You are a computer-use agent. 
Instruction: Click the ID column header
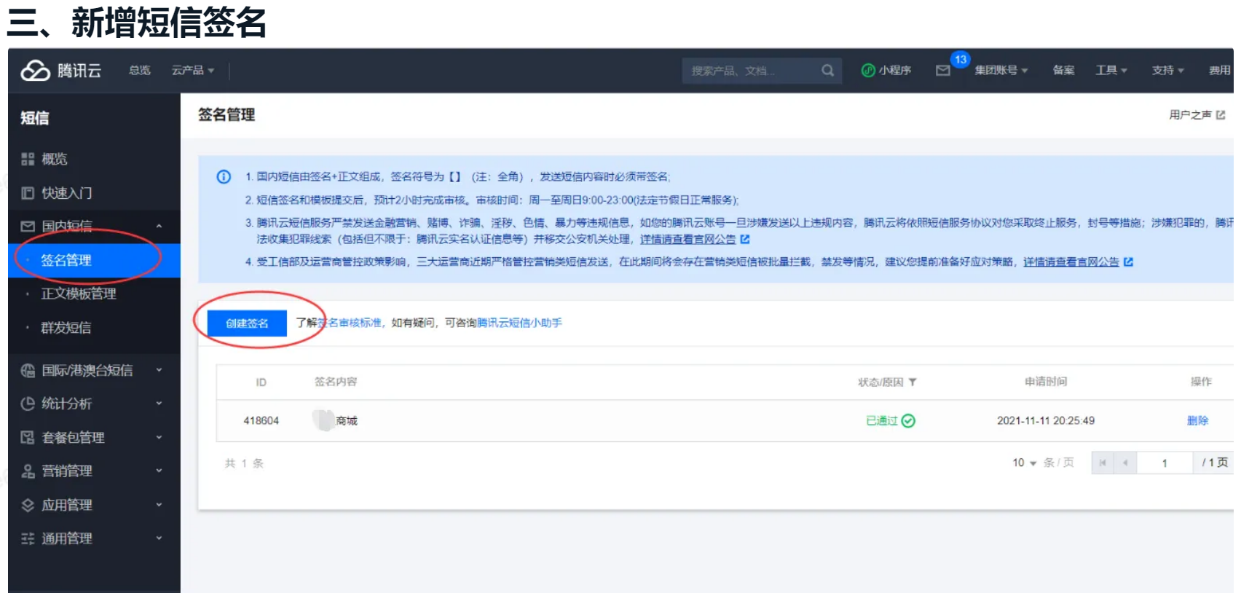click(261, 382)
